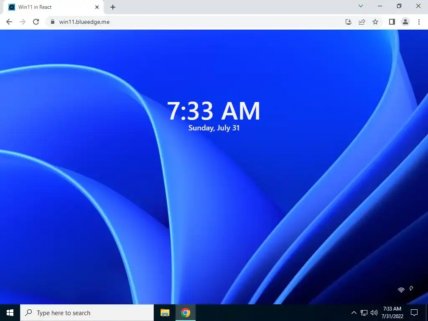Reload the win11.blueedge.me page
Screen dimensions: 428x321
point(36,22)
